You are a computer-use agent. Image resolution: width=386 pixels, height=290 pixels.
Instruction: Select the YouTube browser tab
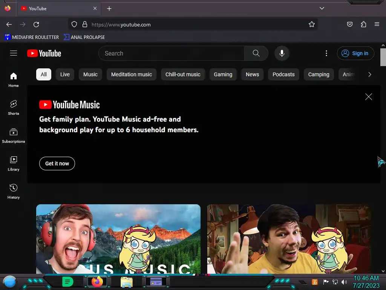[58, 9]
